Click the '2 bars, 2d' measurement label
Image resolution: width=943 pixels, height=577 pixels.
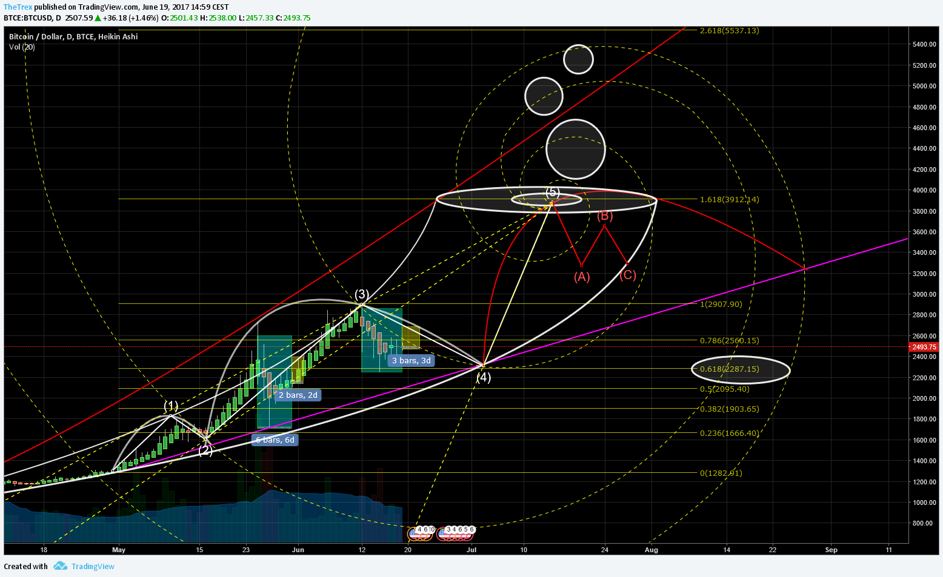point(298,395)
